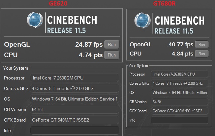Run the CPU test in GE620 panel
Viewport: 215px width, 136px height.
coord(112,55)
